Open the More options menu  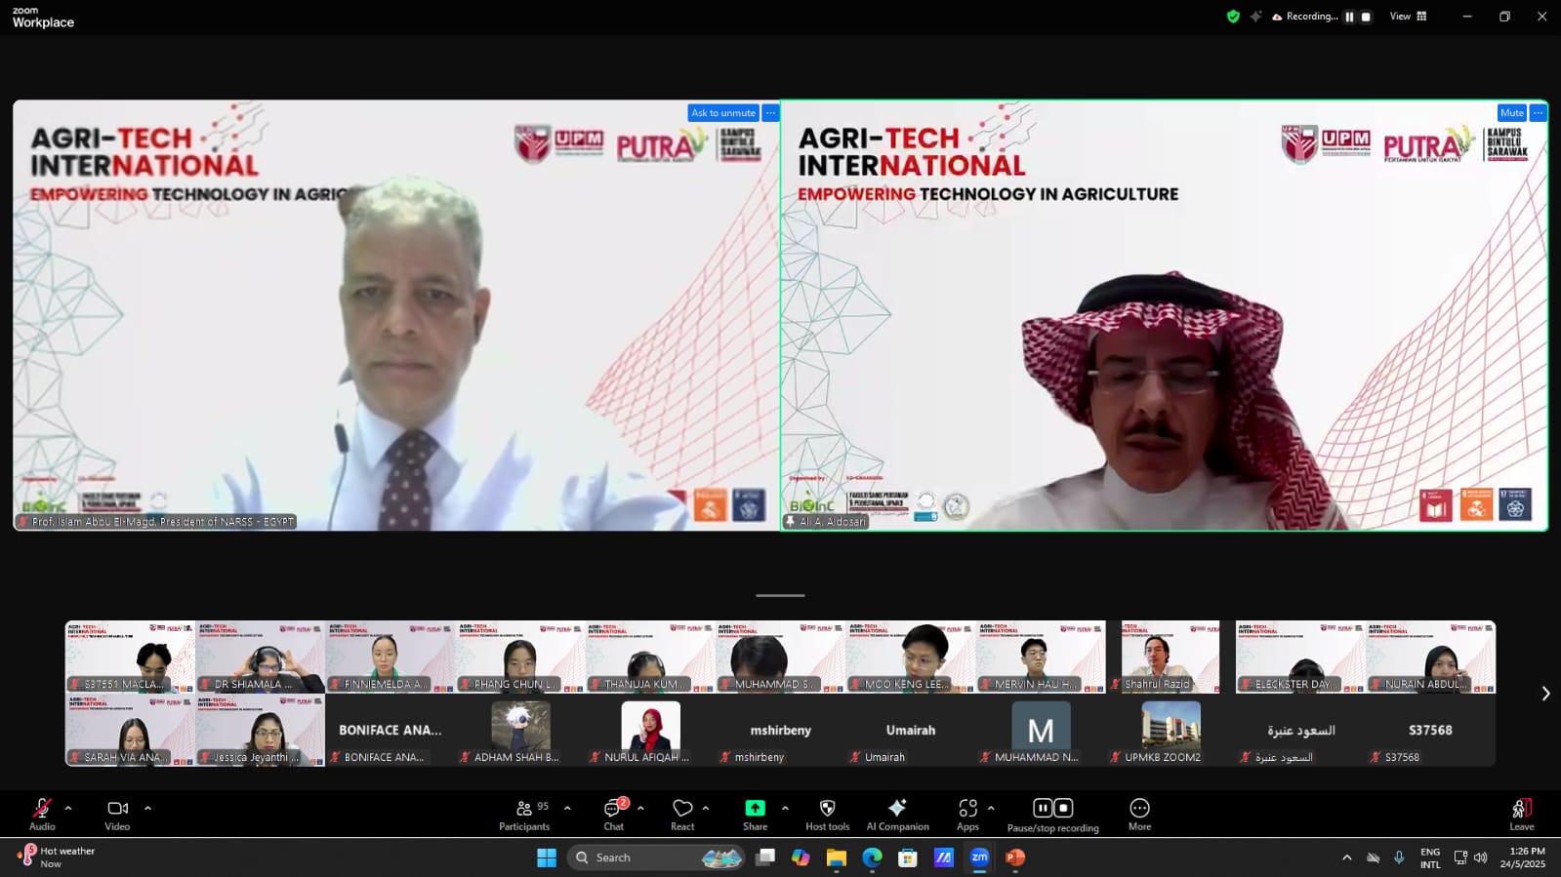(x=1139, y=814)
